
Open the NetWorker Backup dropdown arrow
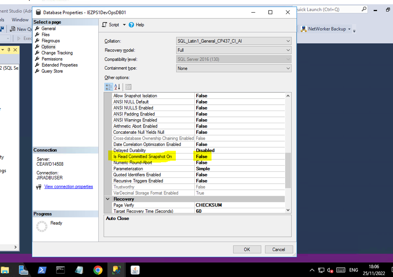coord(349,29)
